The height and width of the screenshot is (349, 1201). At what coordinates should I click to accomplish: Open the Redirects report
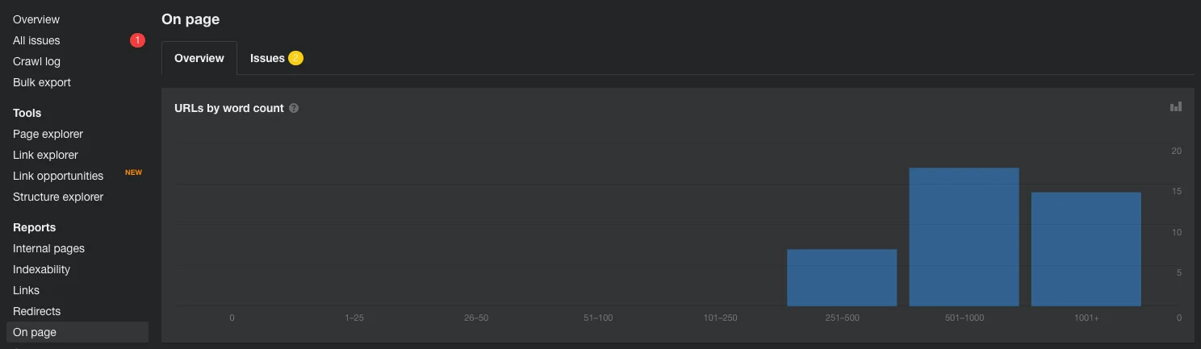coord(36,311)
